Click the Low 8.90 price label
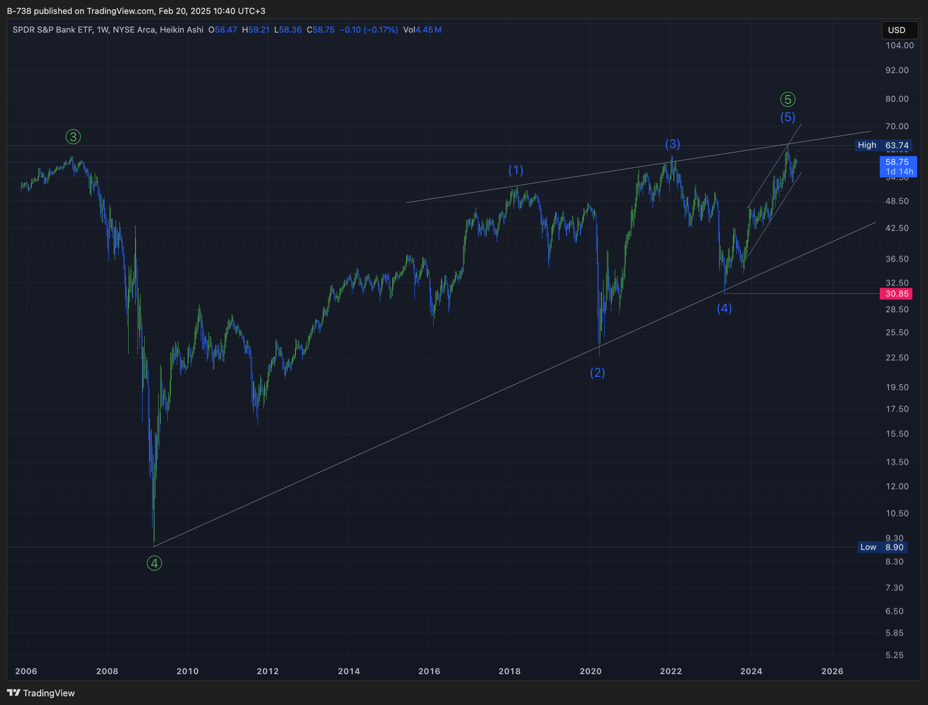 [x=882, y=547]
